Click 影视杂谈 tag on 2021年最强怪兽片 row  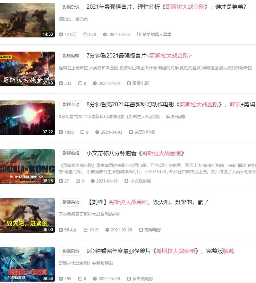click(71, 7)
